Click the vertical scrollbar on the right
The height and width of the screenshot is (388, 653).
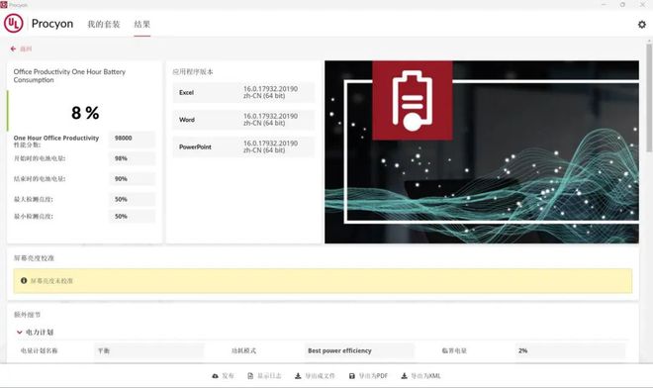click(649, 98)
